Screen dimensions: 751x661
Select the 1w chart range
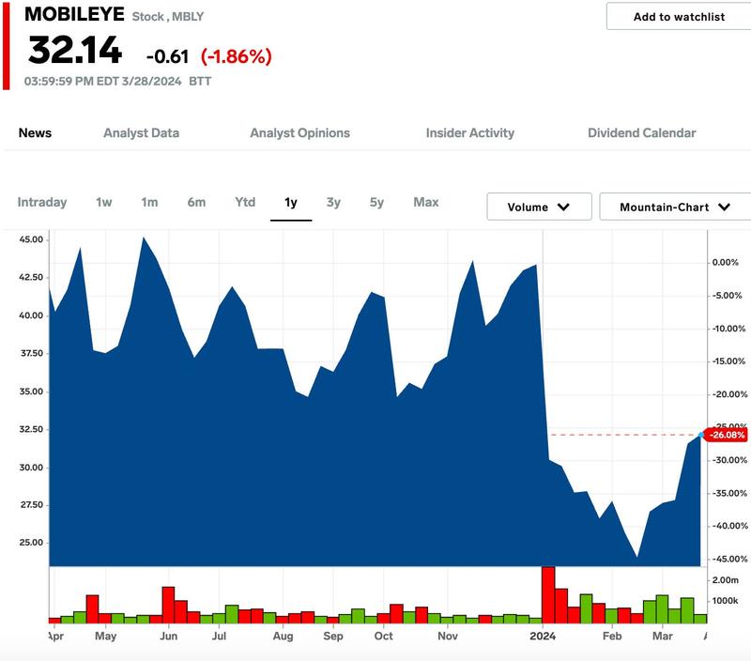tap(104, 202)
